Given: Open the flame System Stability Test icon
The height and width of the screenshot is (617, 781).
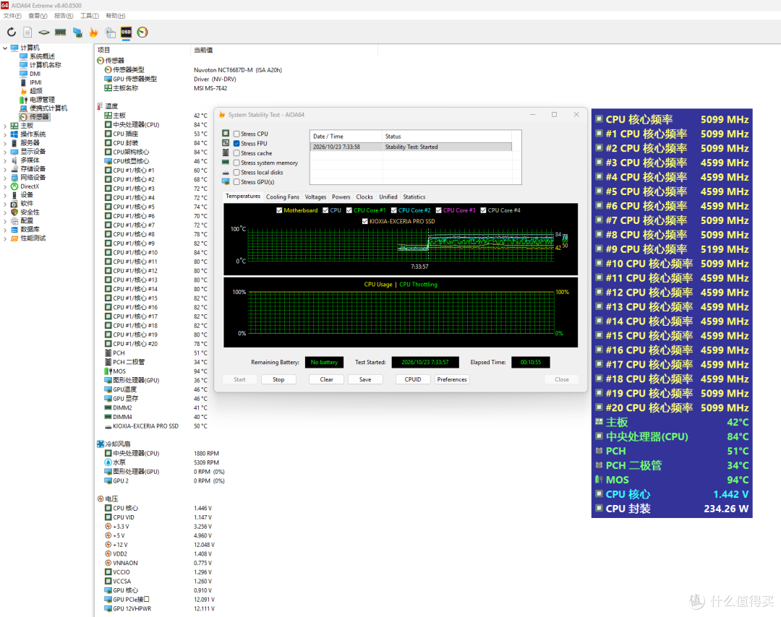Looking at the screenshot, I should coord(93,33).
